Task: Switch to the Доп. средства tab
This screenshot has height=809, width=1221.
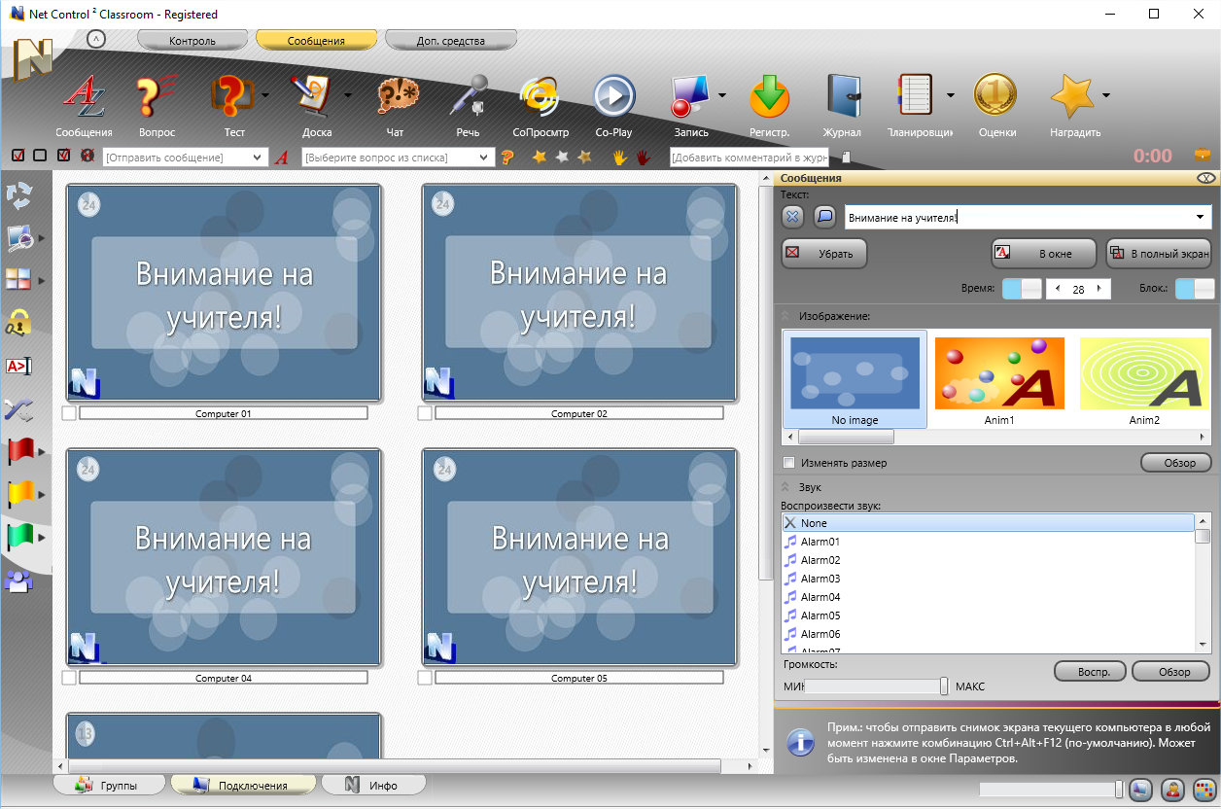Action: click(x=450, y=41)
